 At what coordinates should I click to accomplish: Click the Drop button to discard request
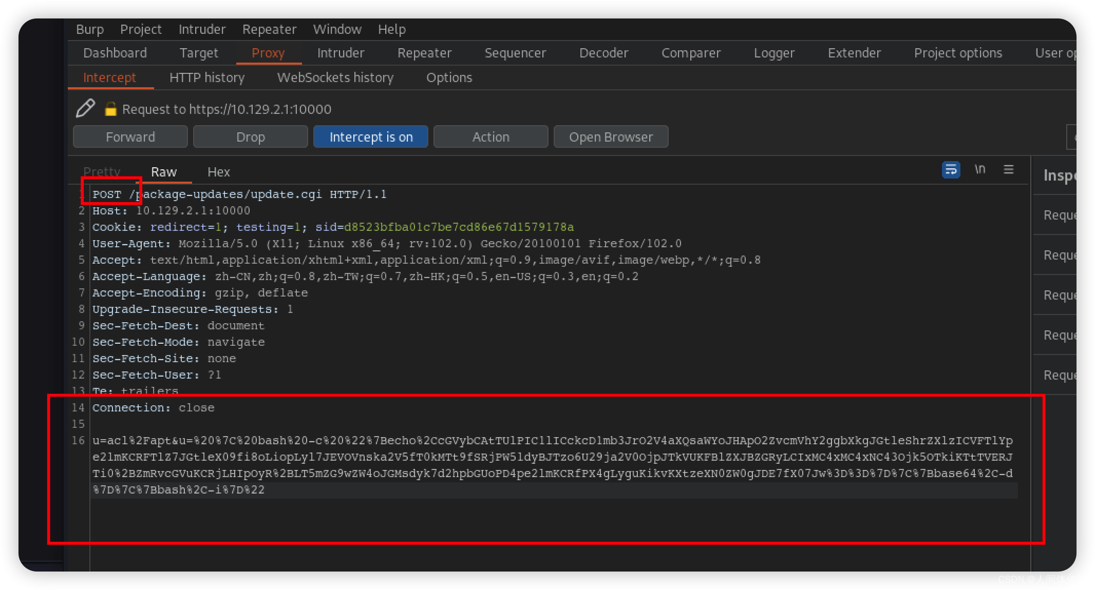[250, 137]
